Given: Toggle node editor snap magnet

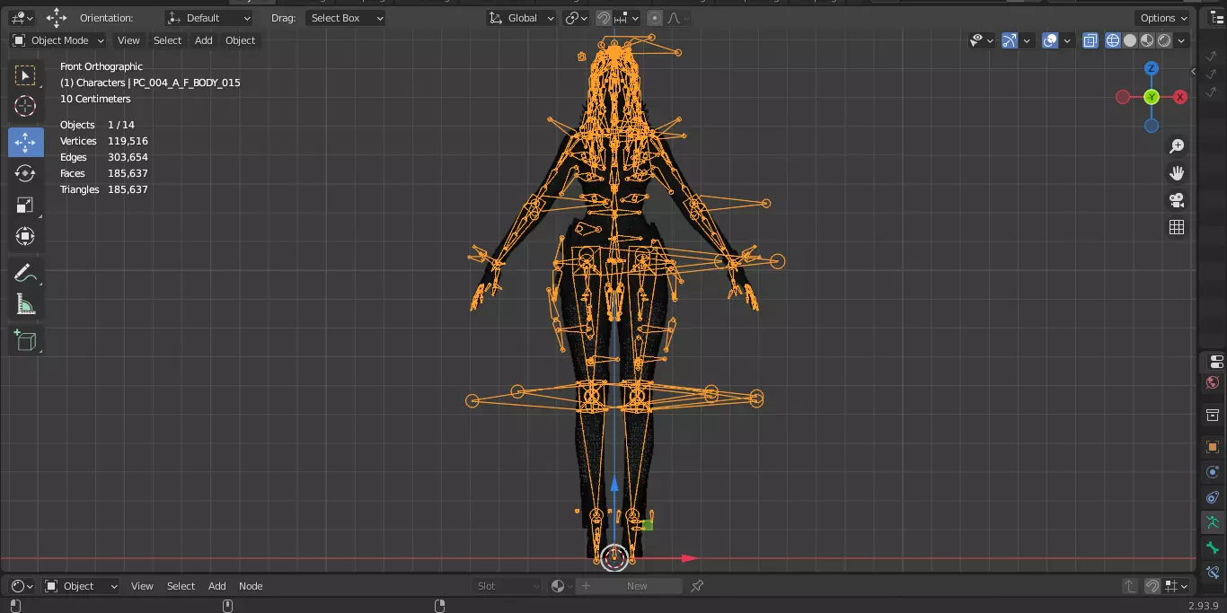Looking at the screenshot, I should 1152,586.
